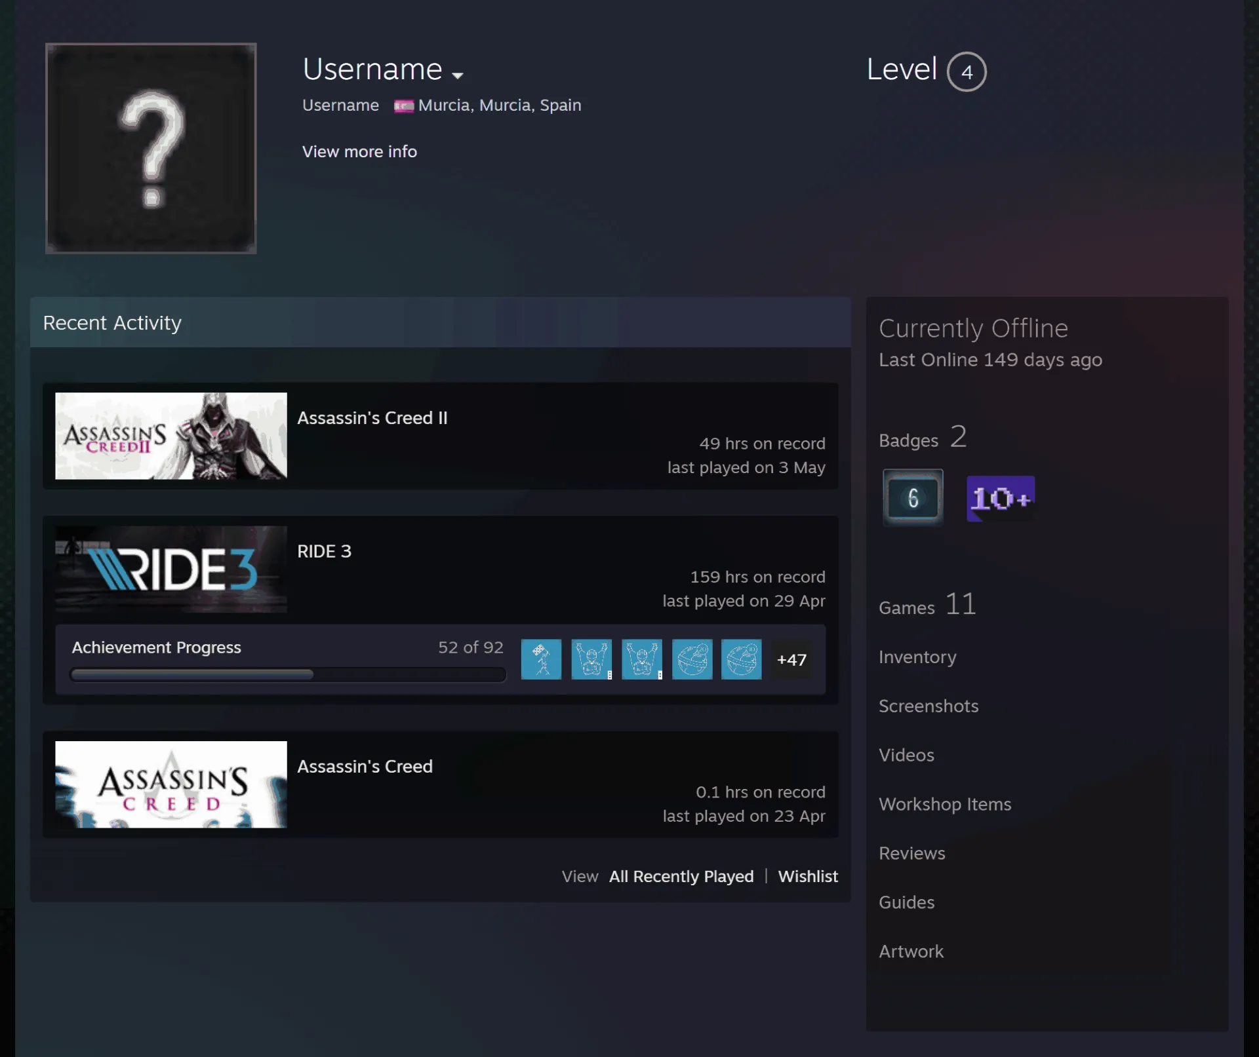Screen dimensions: 1259x1057
Task: Open the Inventory section
Action: pos(917,657)
